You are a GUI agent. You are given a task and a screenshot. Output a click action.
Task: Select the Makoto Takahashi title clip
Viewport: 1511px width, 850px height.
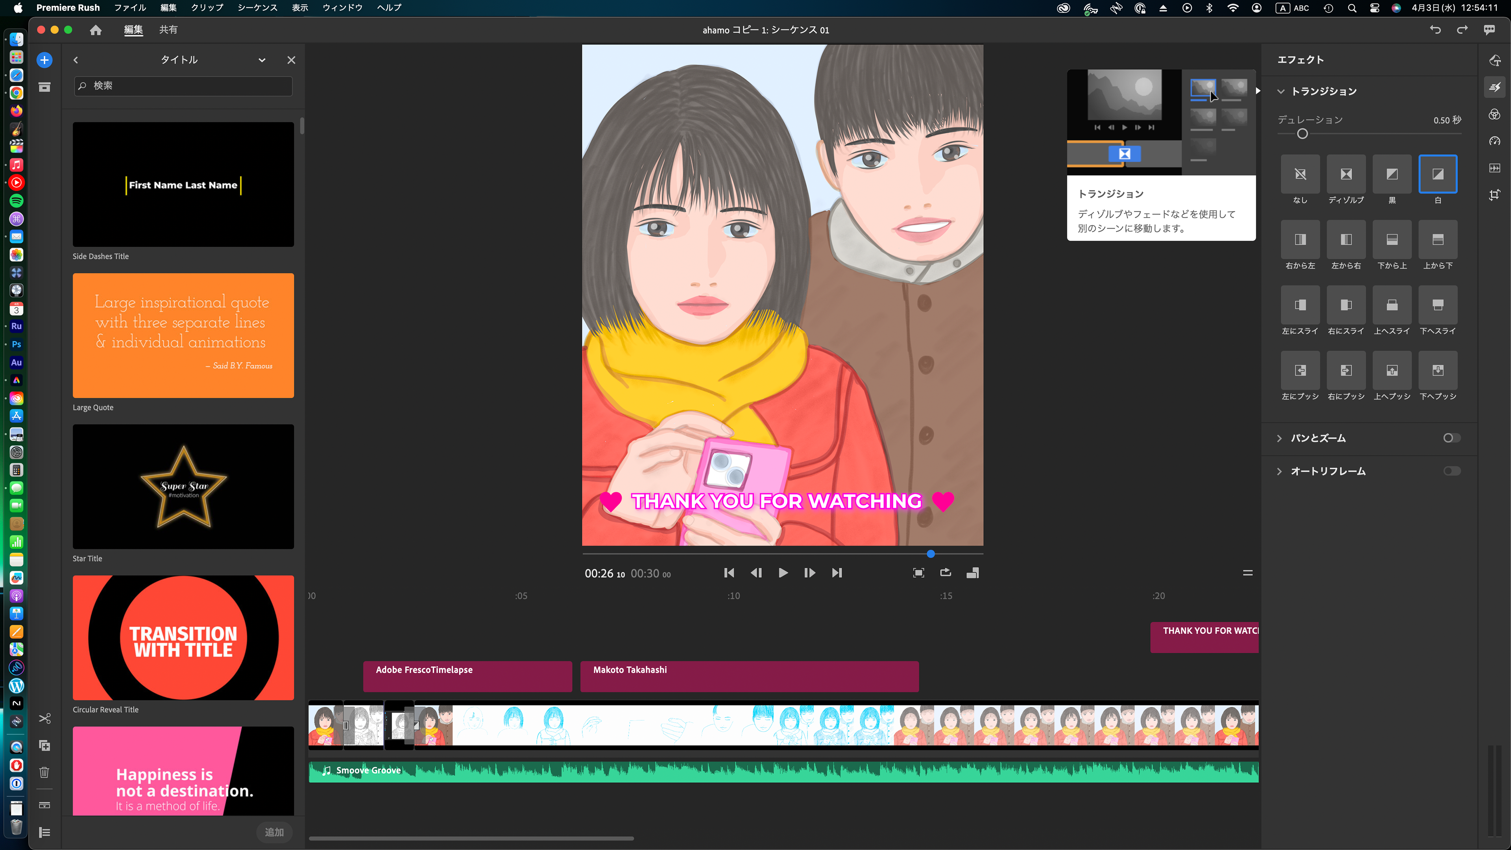(750, 676)
